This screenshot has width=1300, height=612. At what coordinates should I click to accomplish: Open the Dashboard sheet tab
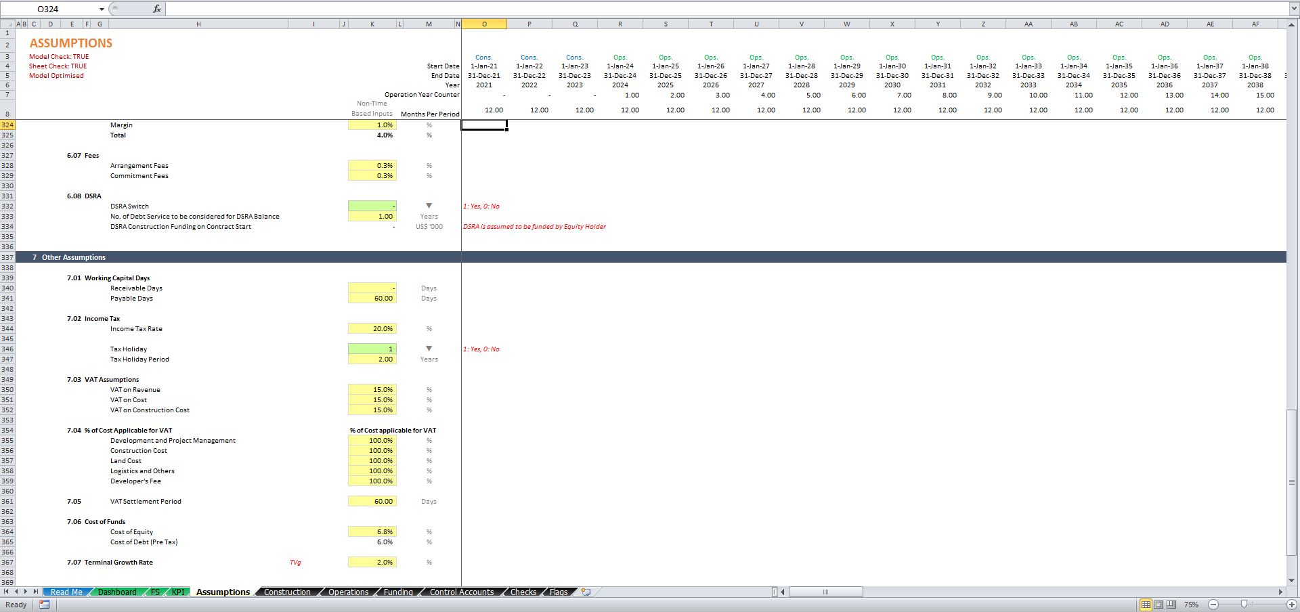click(117, 592)
